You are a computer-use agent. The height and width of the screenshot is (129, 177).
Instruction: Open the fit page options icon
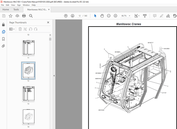pos(136,16)
